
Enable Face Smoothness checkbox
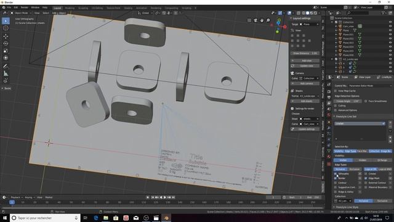click(x=366, y=101)
